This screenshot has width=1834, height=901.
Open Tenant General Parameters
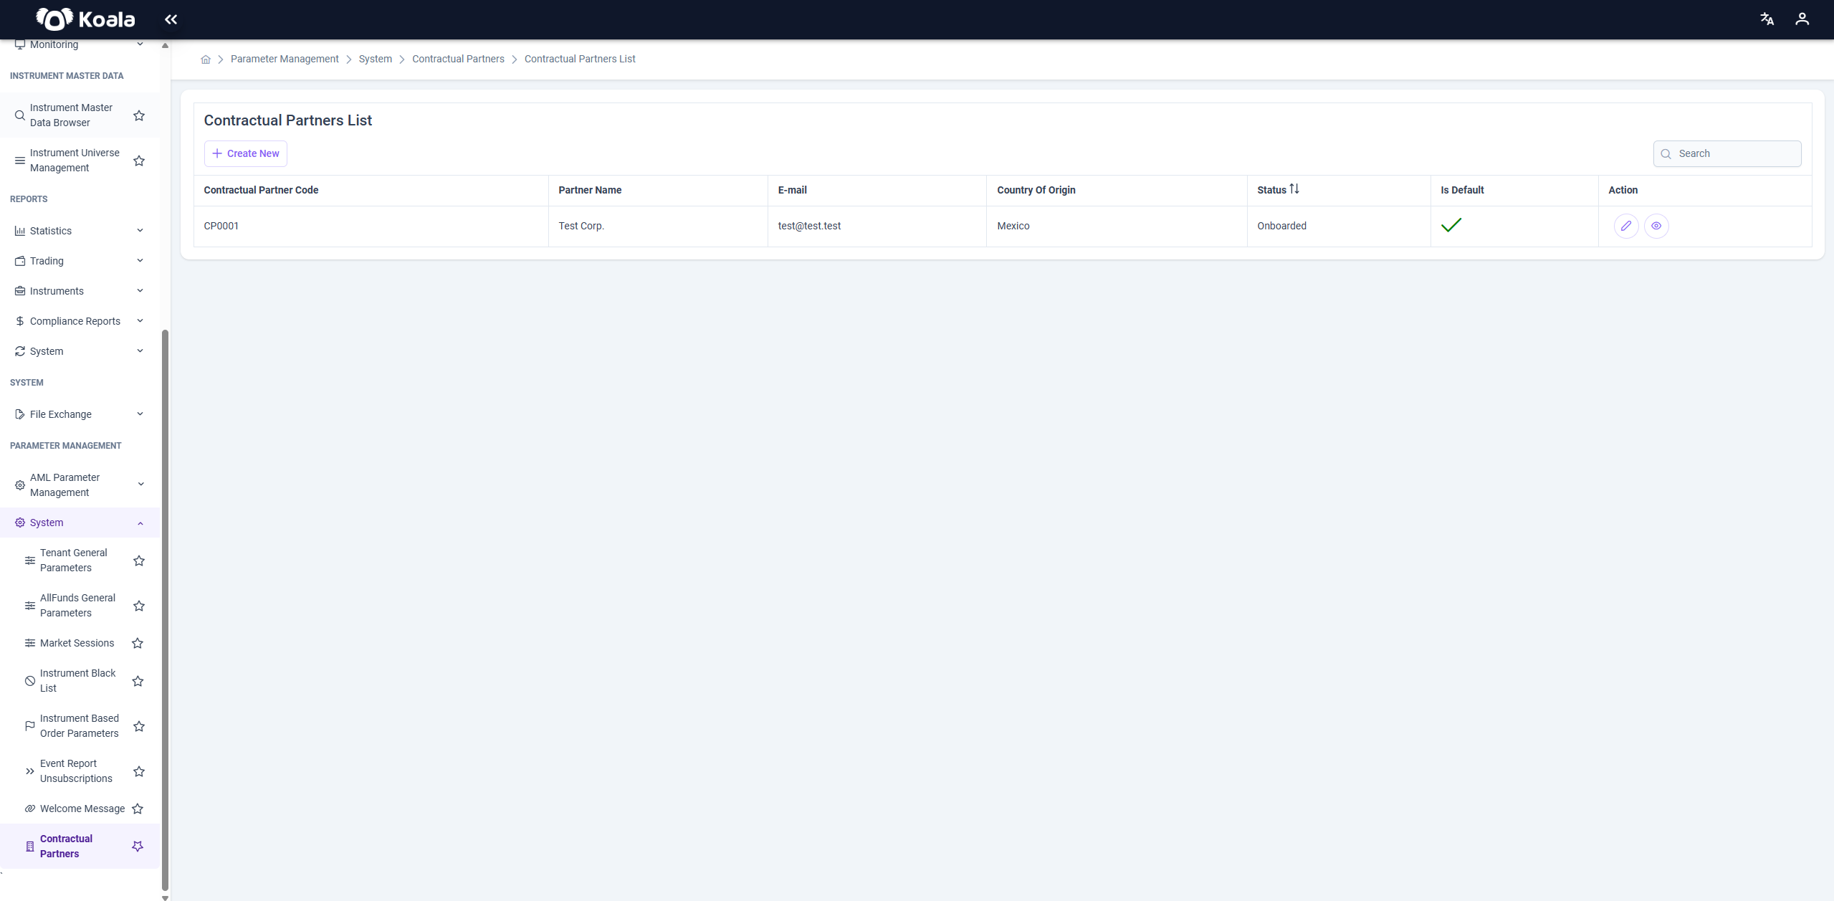pyautogui.click(x=73, y=561)
